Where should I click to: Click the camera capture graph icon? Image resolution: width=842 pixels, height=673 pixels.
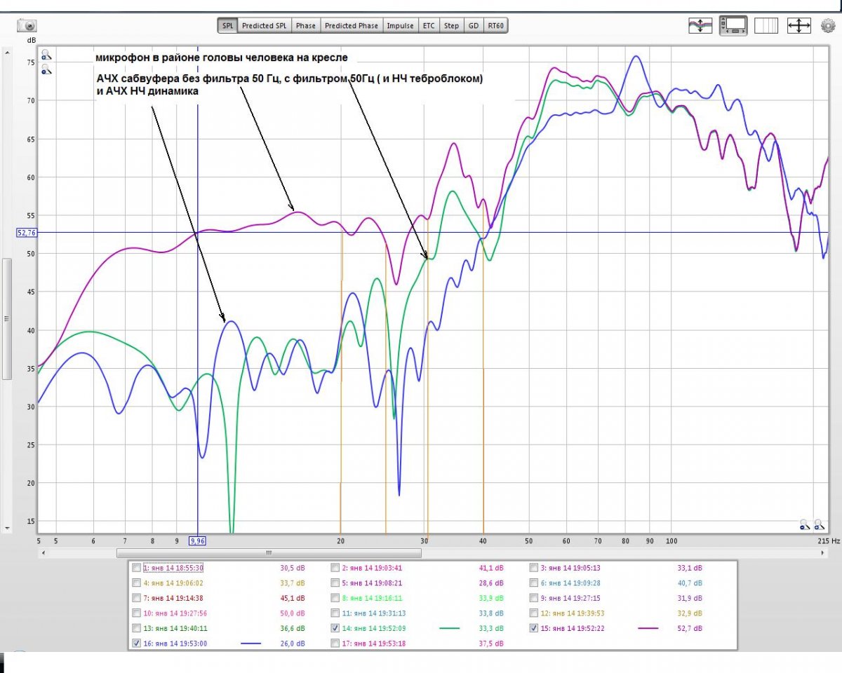(27, 25)
